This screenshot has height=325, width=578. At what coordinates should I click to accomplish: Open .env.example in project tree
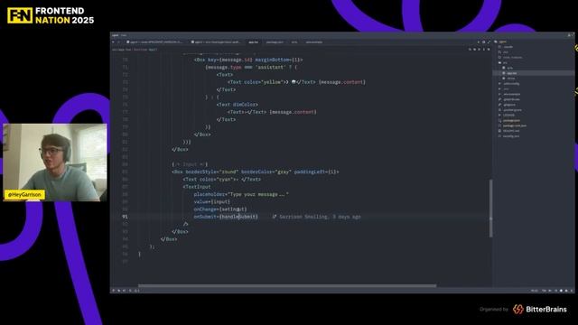512,94
